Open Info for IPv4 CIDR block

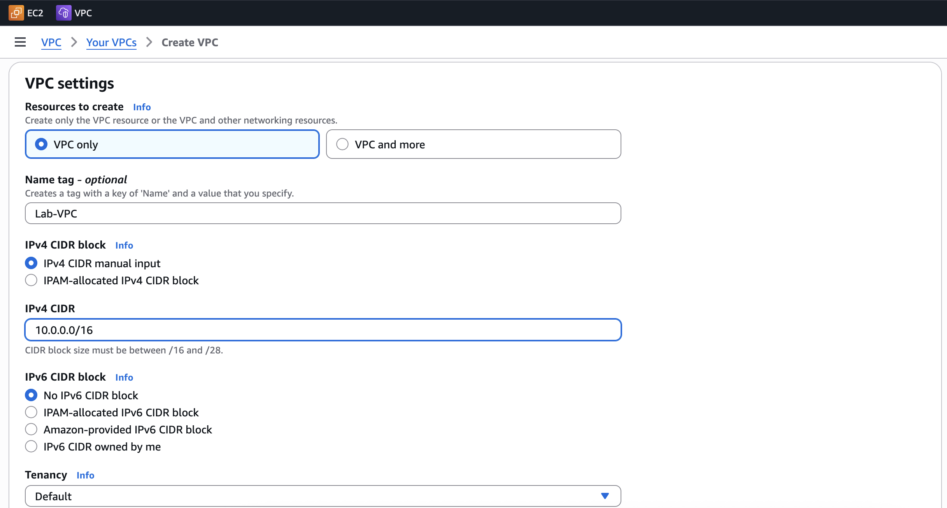coord(124,245)
